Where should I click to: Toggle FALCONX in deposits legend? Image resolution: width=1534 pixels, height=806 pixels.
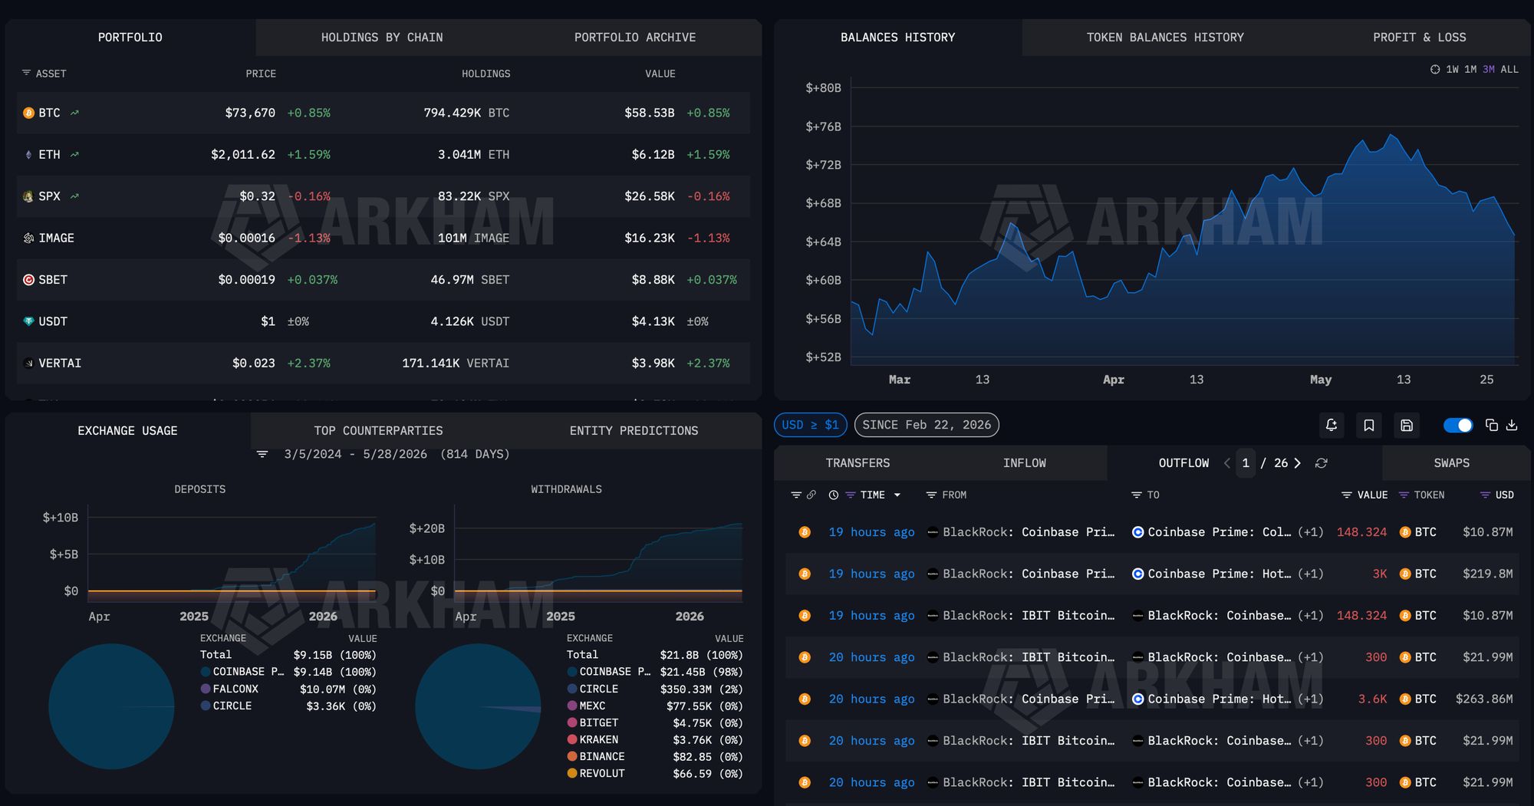[229, 689]
